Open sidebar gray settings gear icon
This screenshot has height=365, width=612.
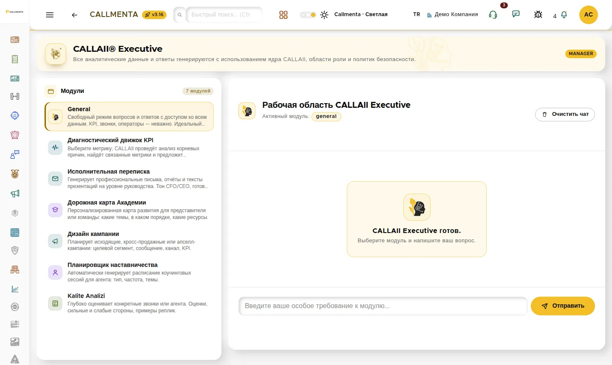coord(15,213)
